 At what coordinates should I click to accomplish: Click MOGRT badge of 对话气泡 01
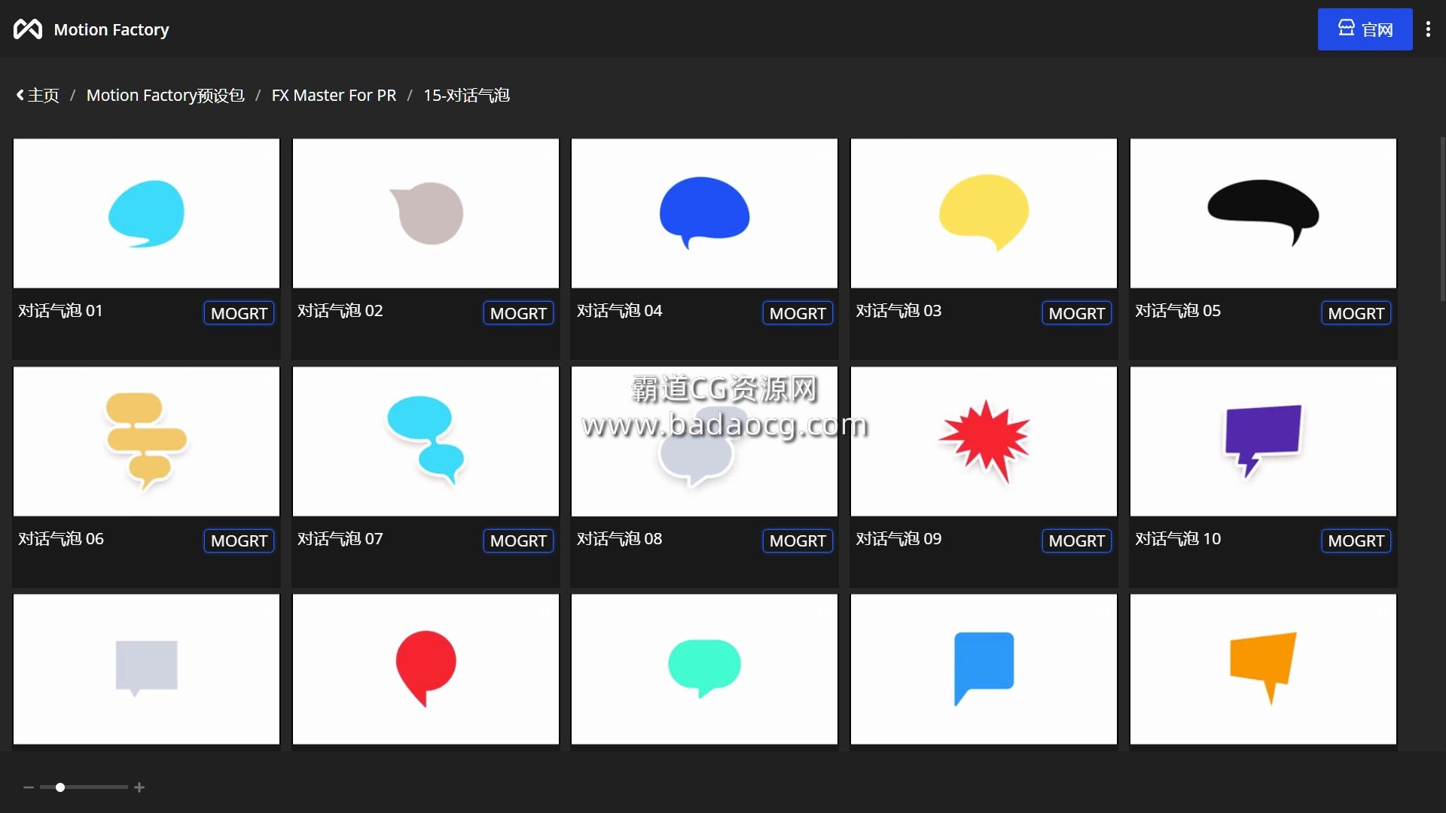tap(239, 313)
